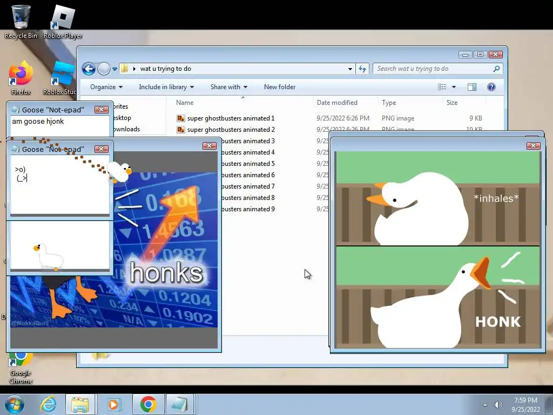Click the PNG icon of animated 1
The height and width of the screenshot is (415, 553).
pyautogui.click(x=180, y=118)
